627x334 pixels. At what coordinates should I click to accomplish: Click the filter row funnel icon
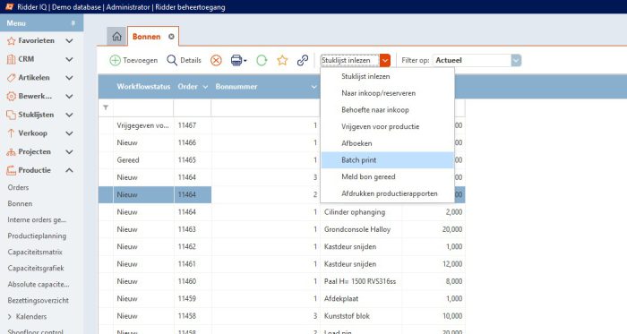(106, 107)
